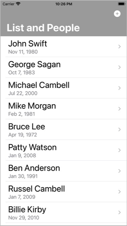
Task: Select Patty Watson's Jan 9, 2008 date
Action: tap(22, 156)
